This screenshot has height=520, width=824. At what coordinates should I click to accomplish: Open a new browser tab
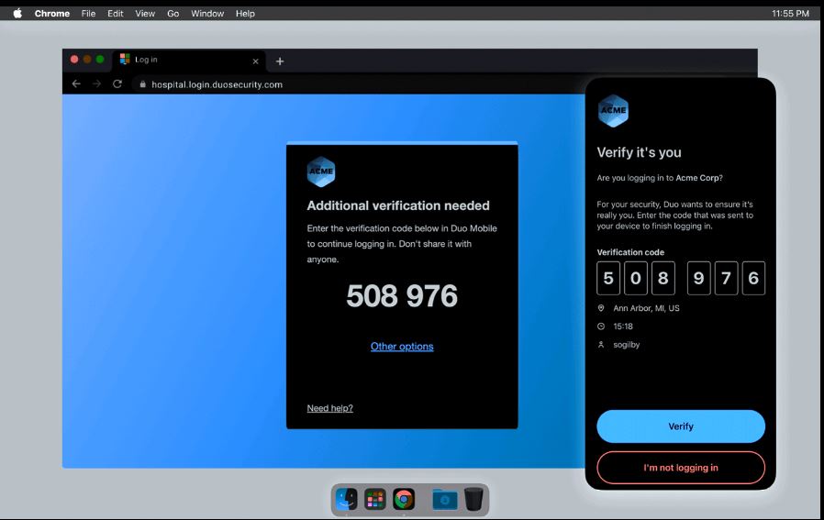(280, 61)
